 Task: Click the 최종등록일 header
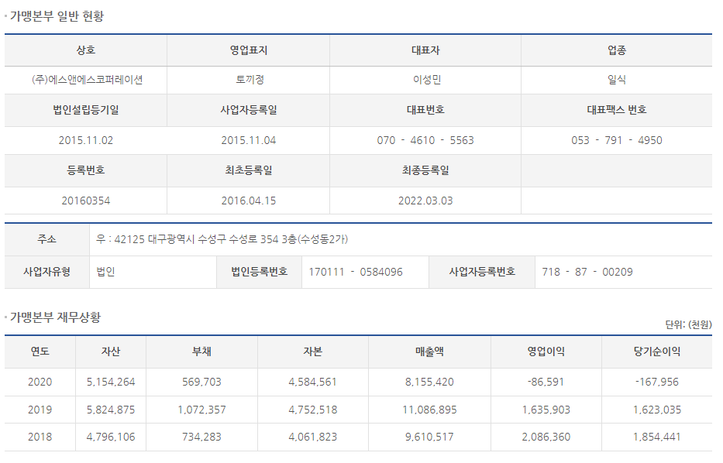(425, 170)
